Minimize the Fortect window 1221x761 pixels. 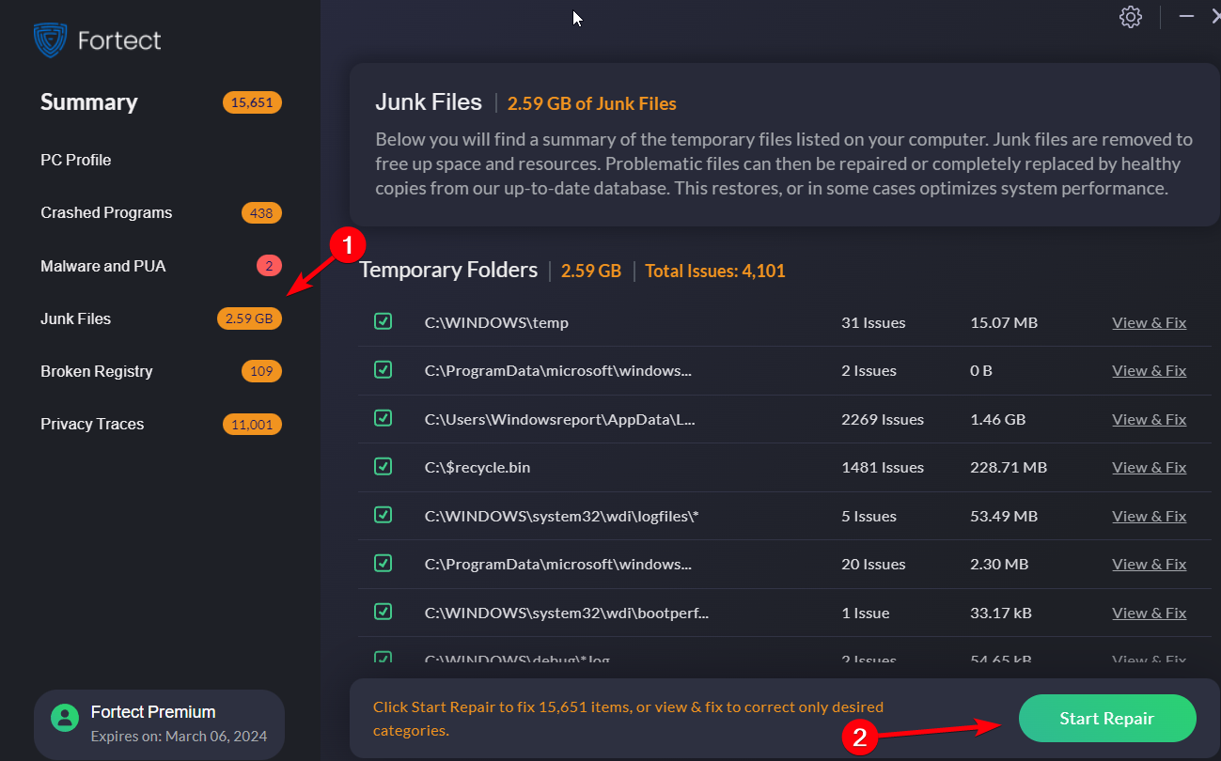point(1187,16)
